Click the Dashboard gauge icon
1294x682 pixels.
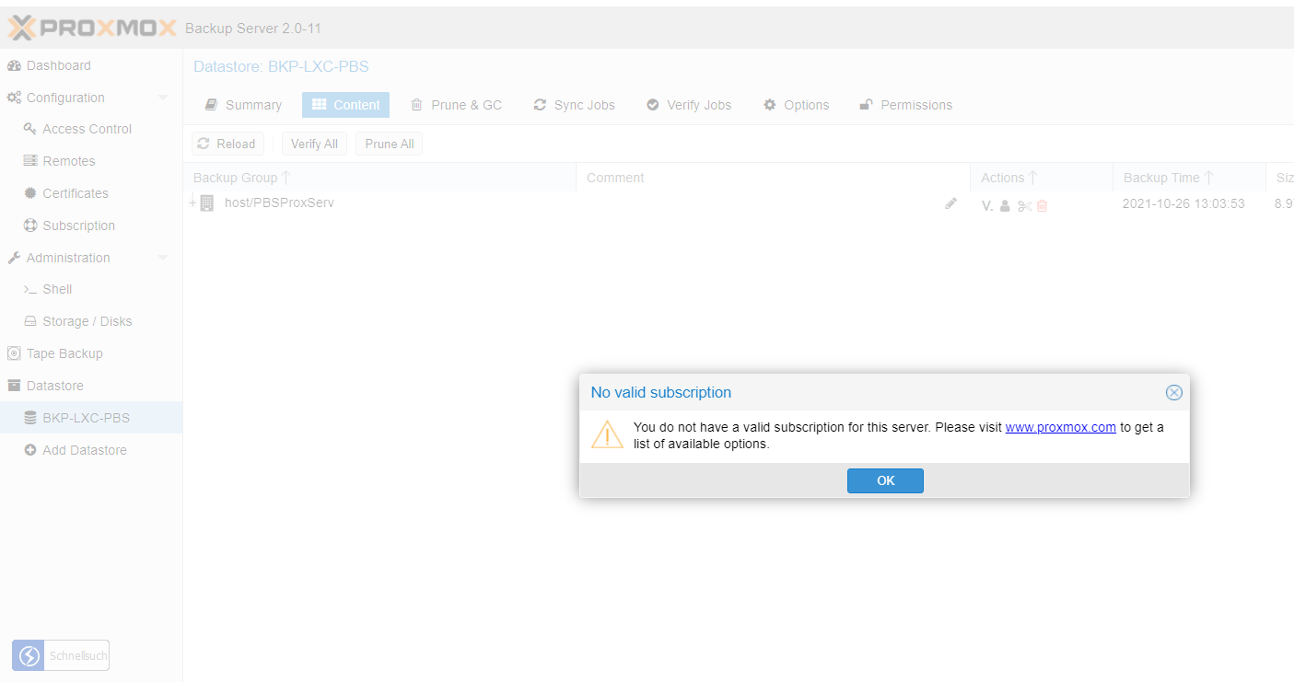click(x=14, y=65)
